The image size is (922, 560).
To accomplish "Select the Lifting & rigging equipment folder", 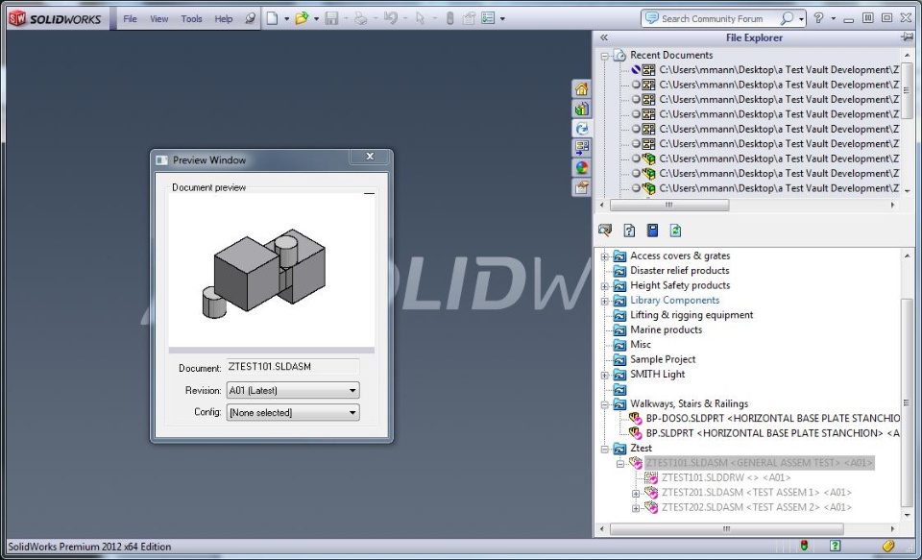I will (x=691, y=315).
